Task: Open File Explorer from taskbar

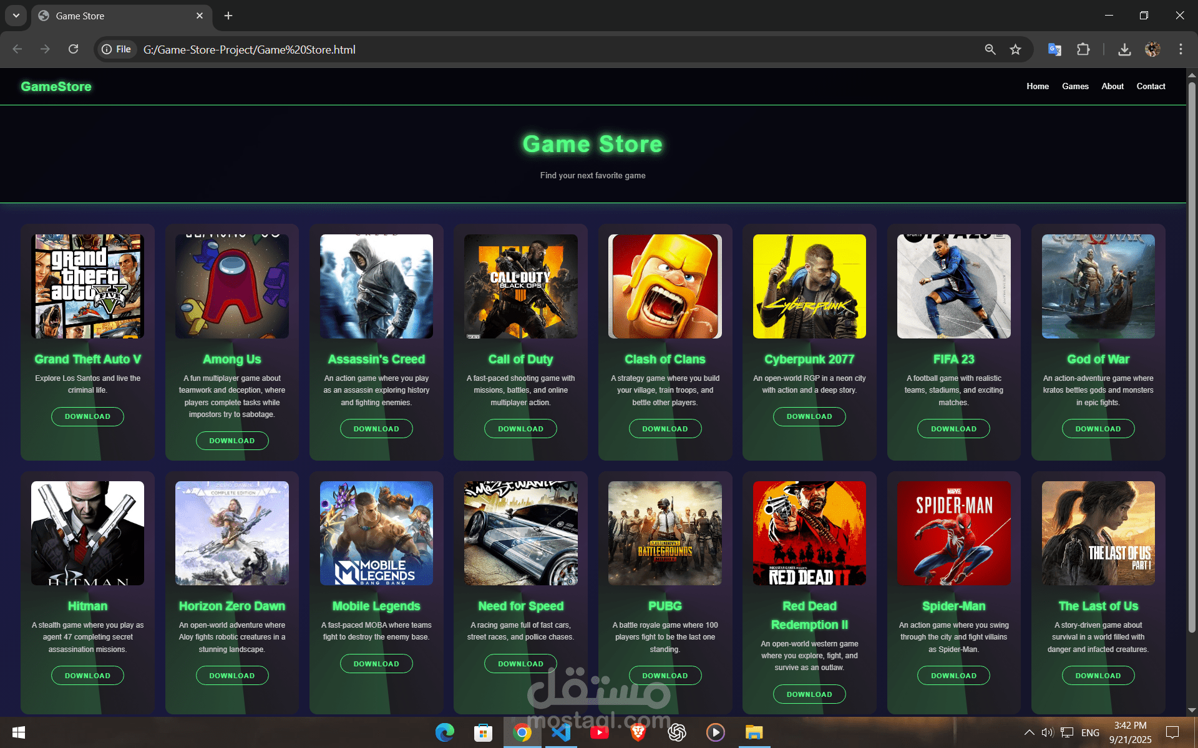Action: point(754,732)
